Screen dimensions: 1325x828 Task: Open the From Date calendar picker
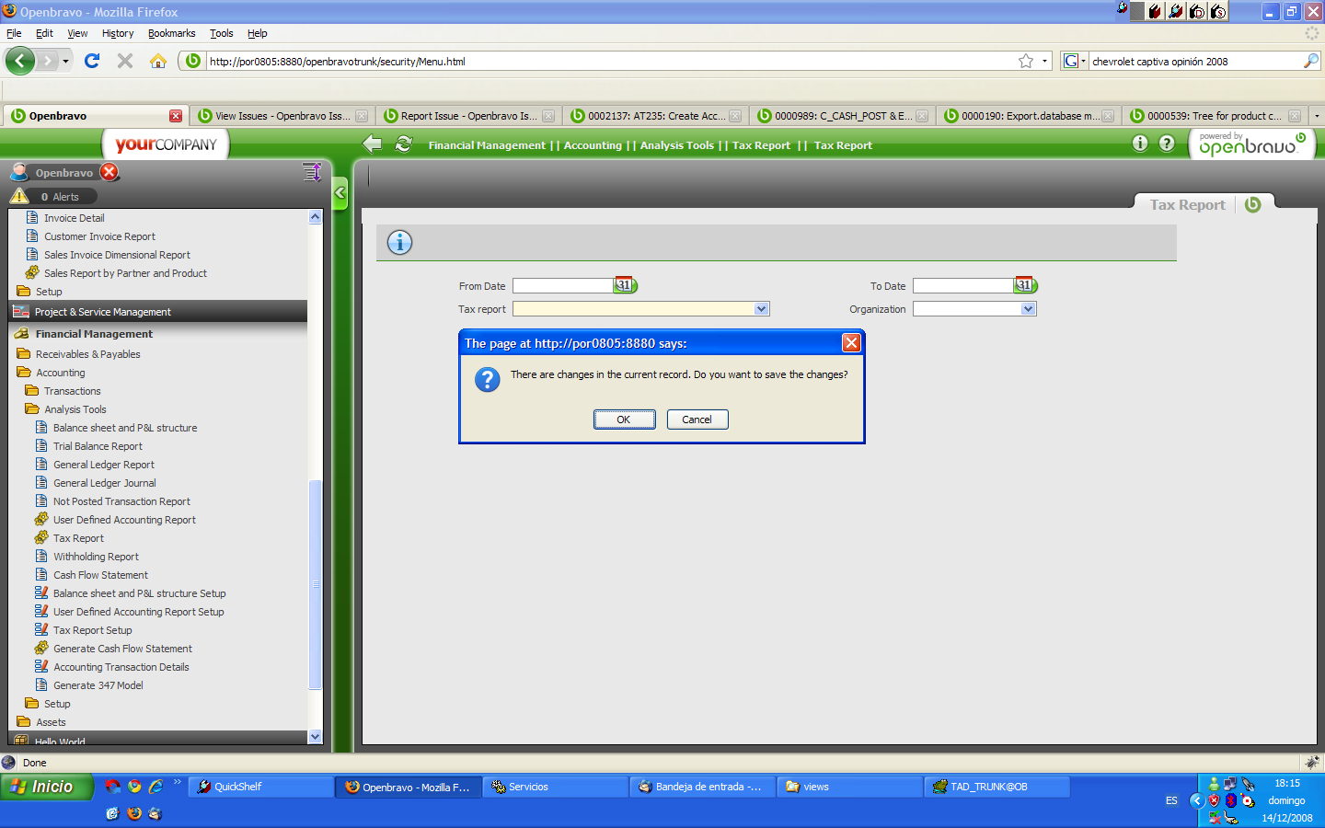pos(626,285)
